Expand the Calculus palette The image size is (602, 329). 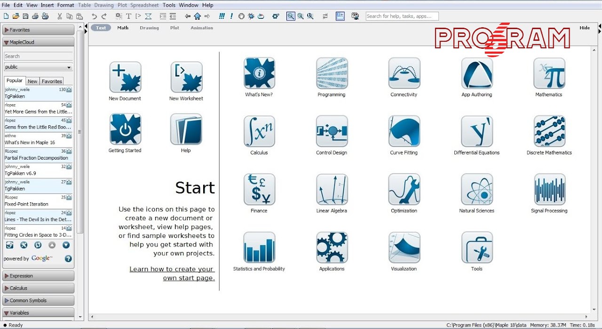[39, 288]
